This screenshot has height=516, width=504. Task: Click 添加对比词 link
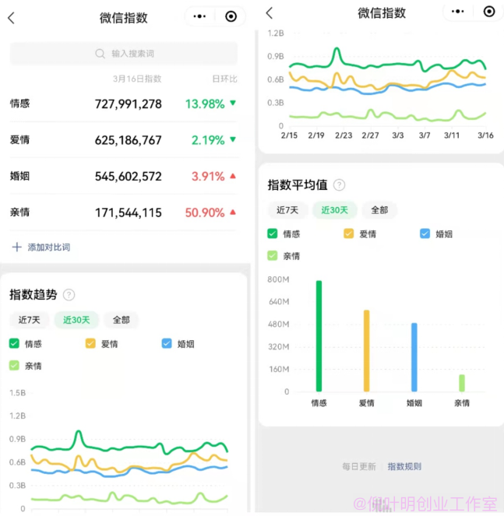click(x=49, y=247)
